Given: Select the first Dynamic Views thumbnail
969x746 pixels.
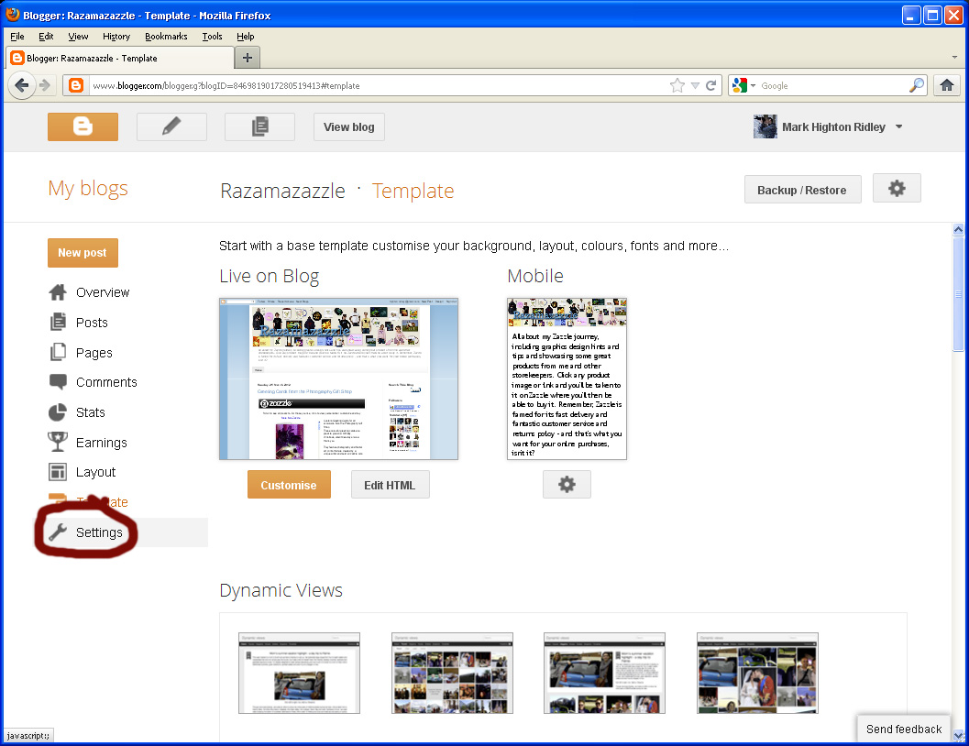Looking at the screenshot, I should pyautogui.click(x=299, y=673).
